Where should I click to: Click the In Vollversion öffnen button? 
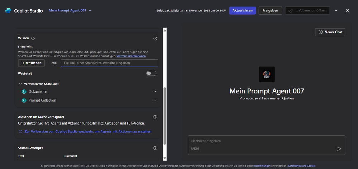coord(307,10)
